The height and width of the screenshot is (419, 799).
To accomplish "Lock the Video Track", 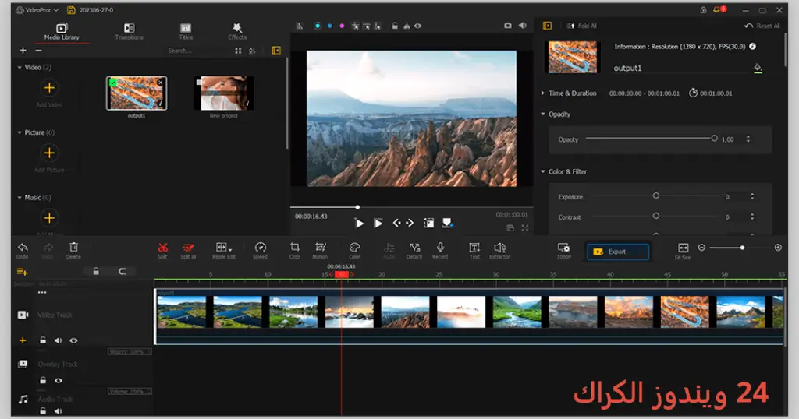I will point(43,340).
